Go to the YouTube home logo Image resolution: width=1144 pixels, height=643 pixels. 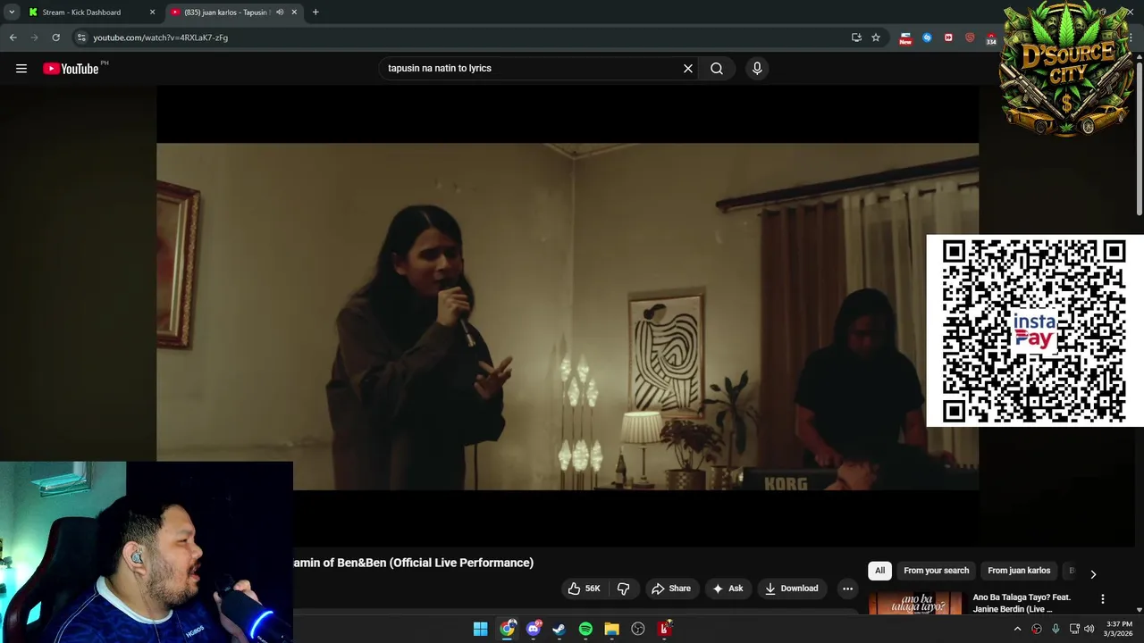71,69
